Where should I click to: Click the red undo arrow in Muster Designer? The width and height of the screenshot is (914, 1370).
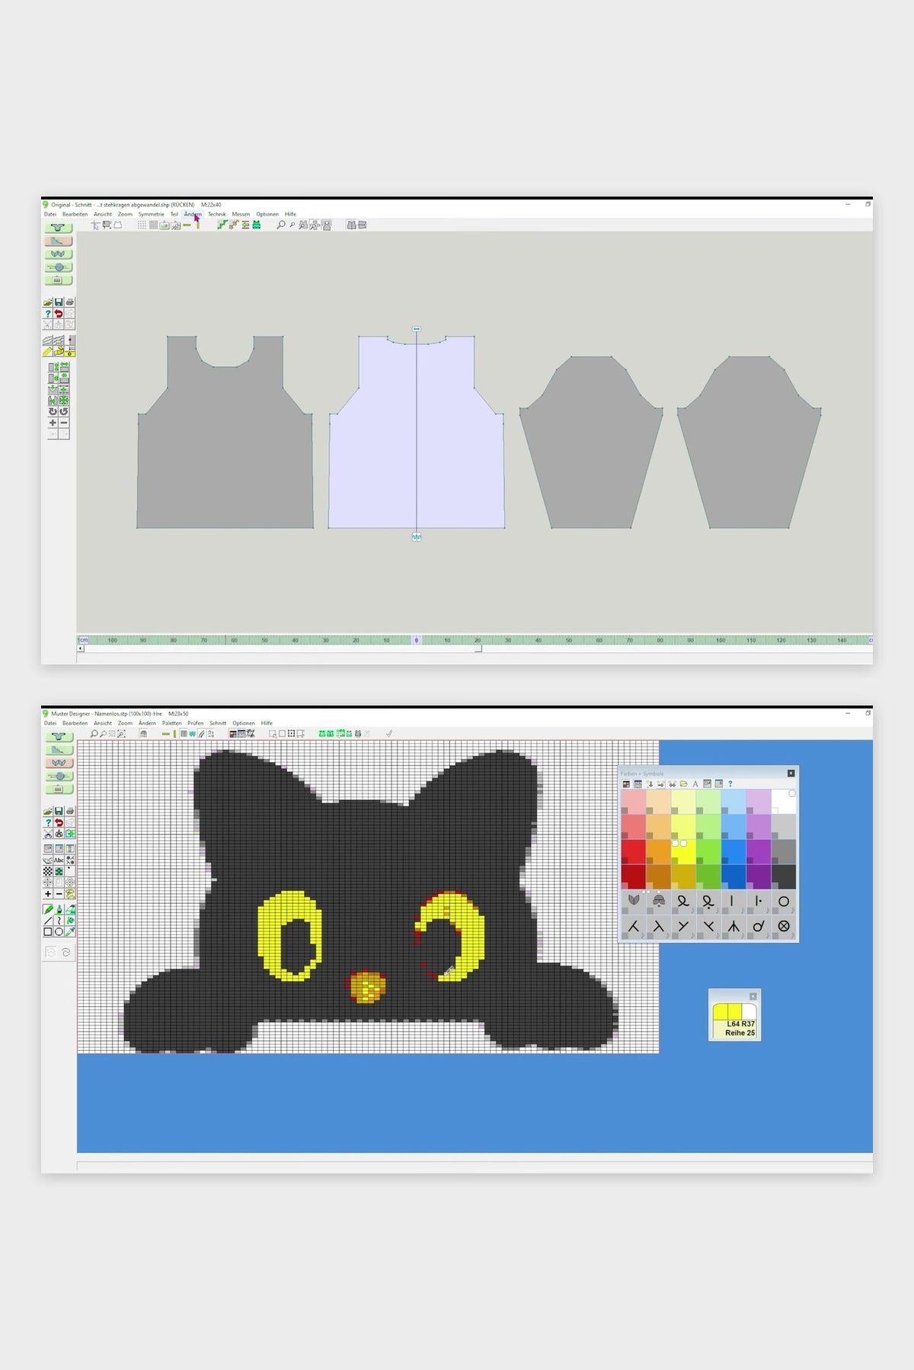59,822
